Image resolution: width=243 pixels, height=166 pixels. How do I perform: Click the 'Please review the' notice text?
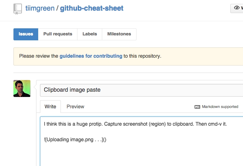pos(39,56)
